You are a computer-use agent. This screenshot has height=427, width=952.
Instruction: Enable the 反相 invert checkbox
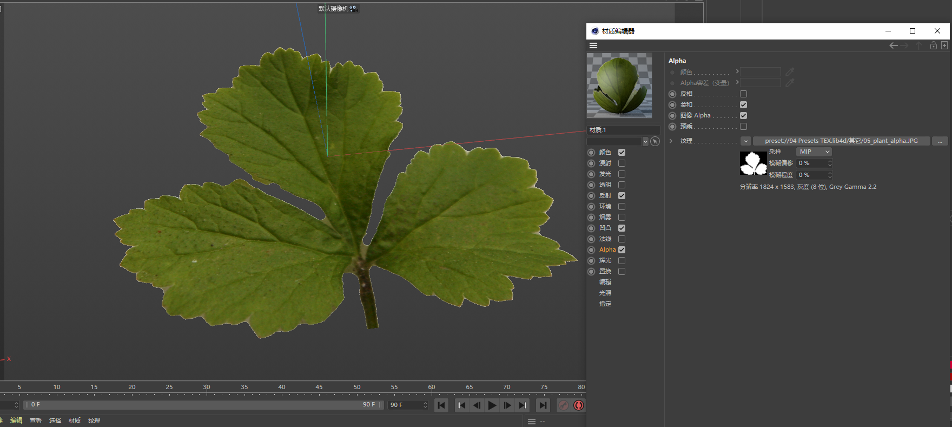point(743,94)
